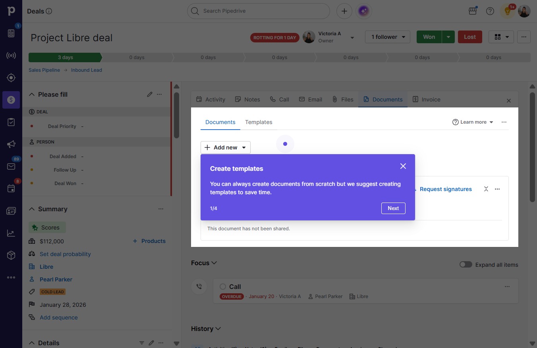Open the layout view switcher dropdown
This screenshot has height=348, width=537.
coord(501,37)
